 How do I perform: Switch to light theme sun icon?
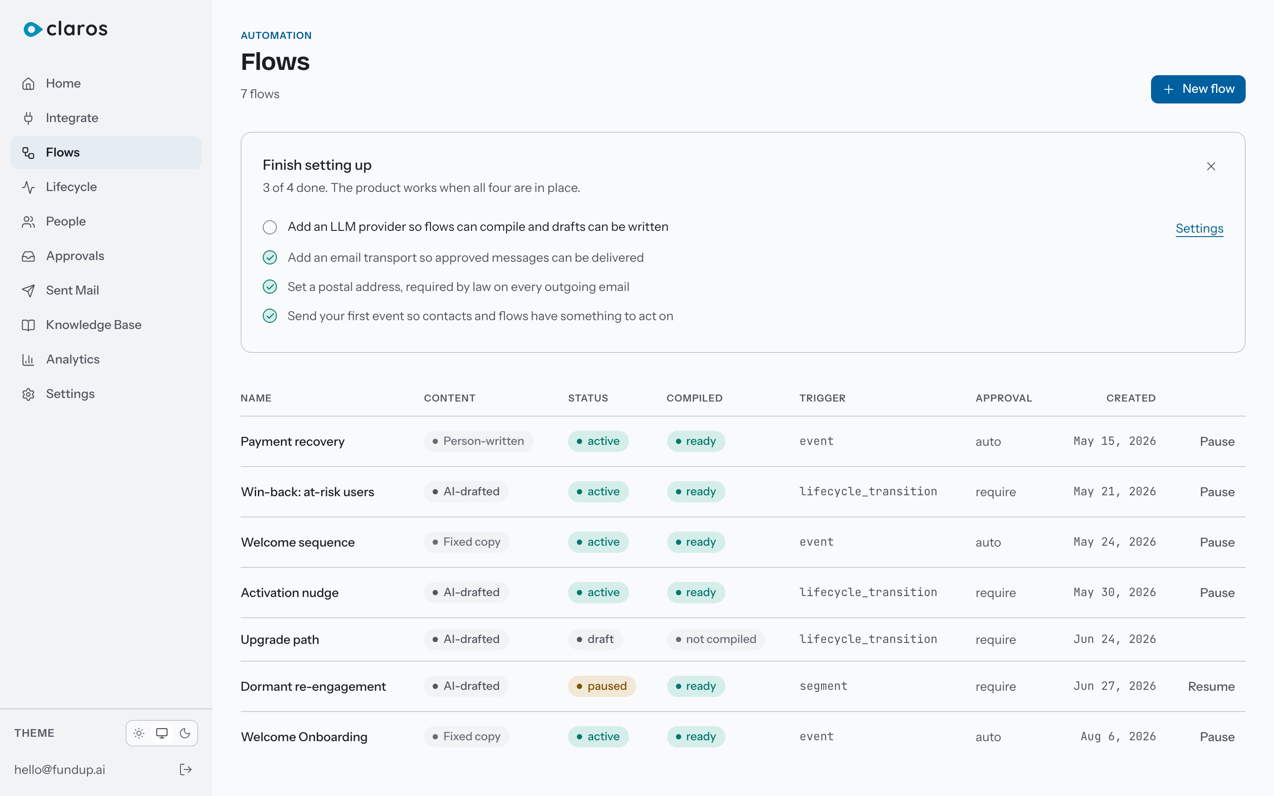[x=139, y=733]
